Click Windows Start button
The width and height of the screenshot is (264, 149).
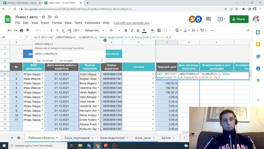[4, 145]
